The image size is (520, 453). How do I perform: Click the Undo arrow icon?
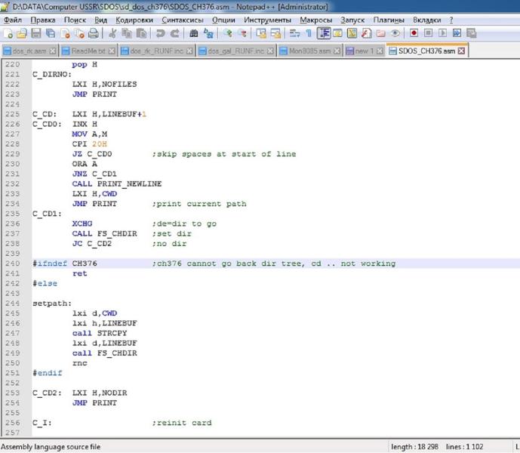coord(161,34)
